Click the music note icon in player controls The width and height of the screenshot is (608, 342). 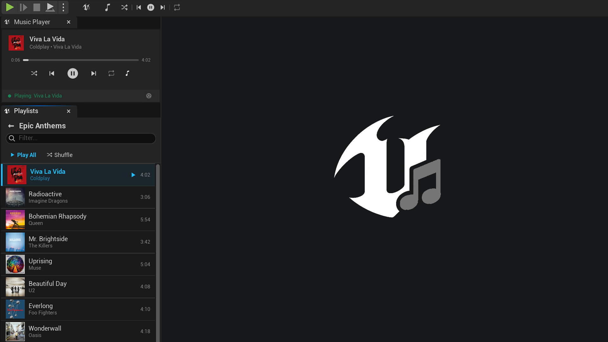point(127,73)
